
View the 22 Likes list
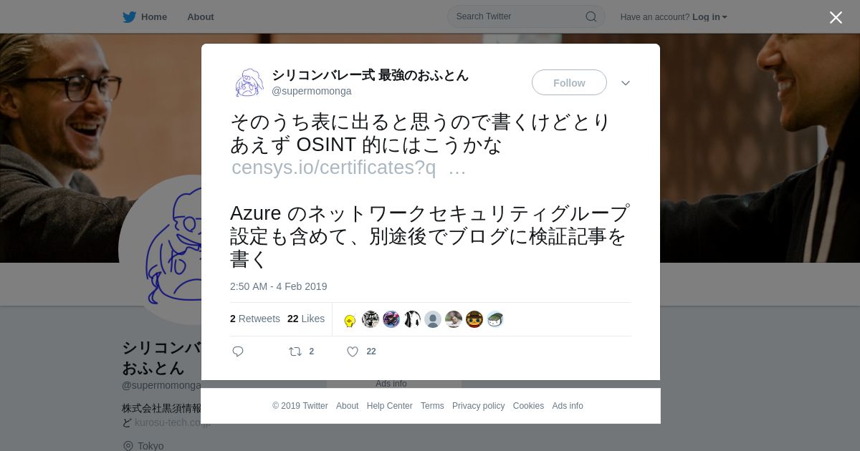click(x=306, y=319)
